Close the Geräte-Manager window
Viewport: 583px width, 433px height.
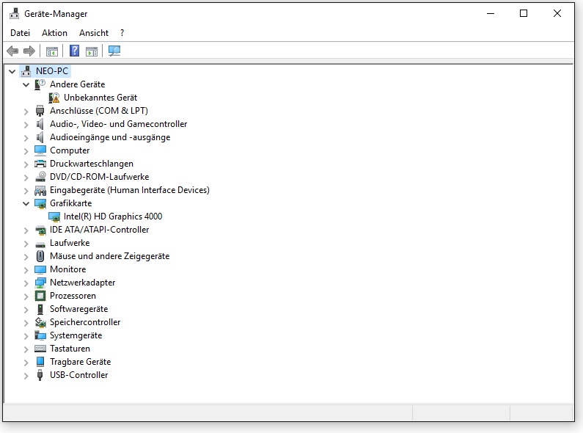coord(557,13)
